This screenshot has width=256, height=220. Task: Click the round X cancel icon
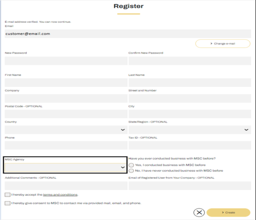(x=199, y=213)
